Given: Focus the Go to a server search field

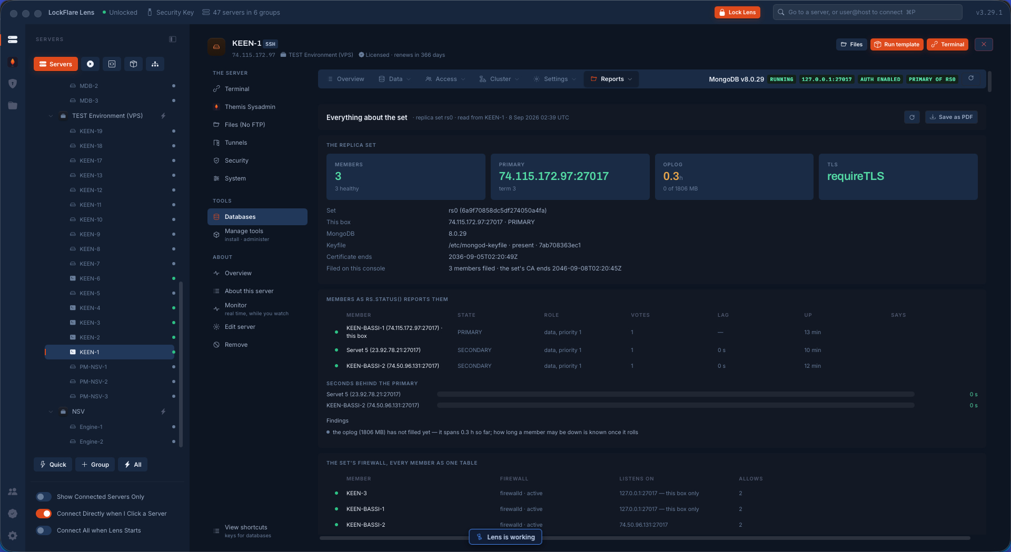Looking at the screenshot, I should tap(867, 12).
